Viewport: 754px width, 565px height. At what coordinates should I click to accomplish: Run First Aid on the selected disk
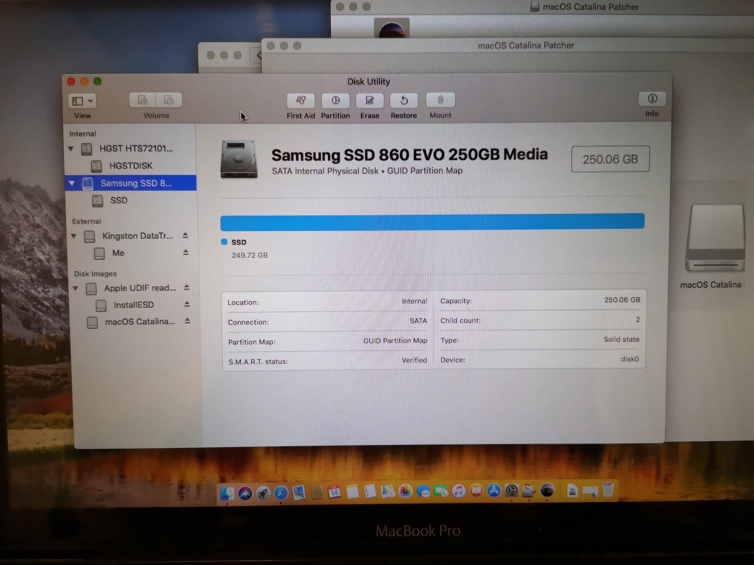300,101
